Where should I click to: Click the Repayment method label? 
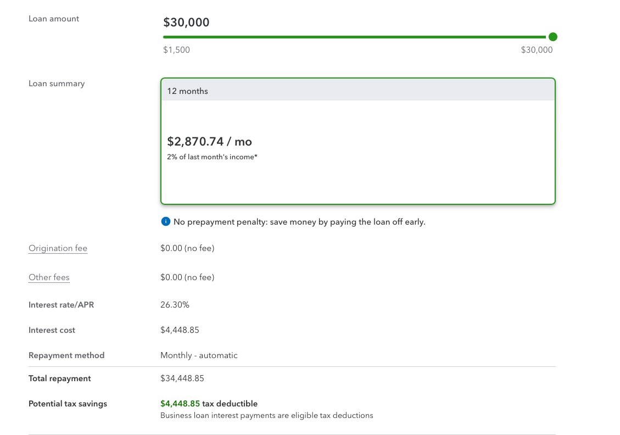(66, 355)
